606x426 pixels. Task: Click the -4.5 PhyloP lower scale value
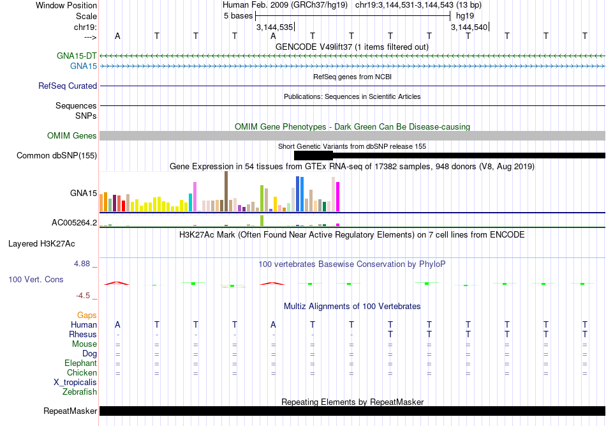pos(83,296)
